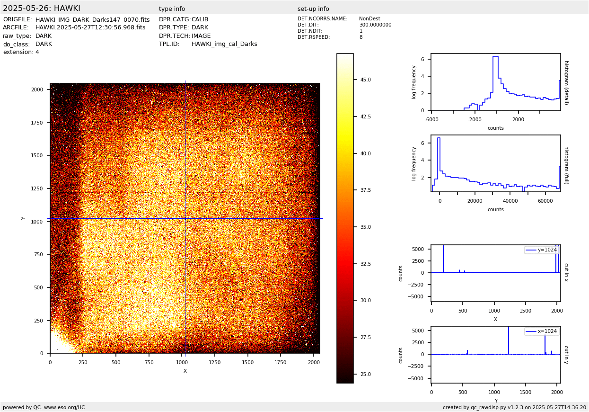Click the qc_rawdisp.py creation note in footer
This screenshot has width=589, height=412.
tap(514, 407)
